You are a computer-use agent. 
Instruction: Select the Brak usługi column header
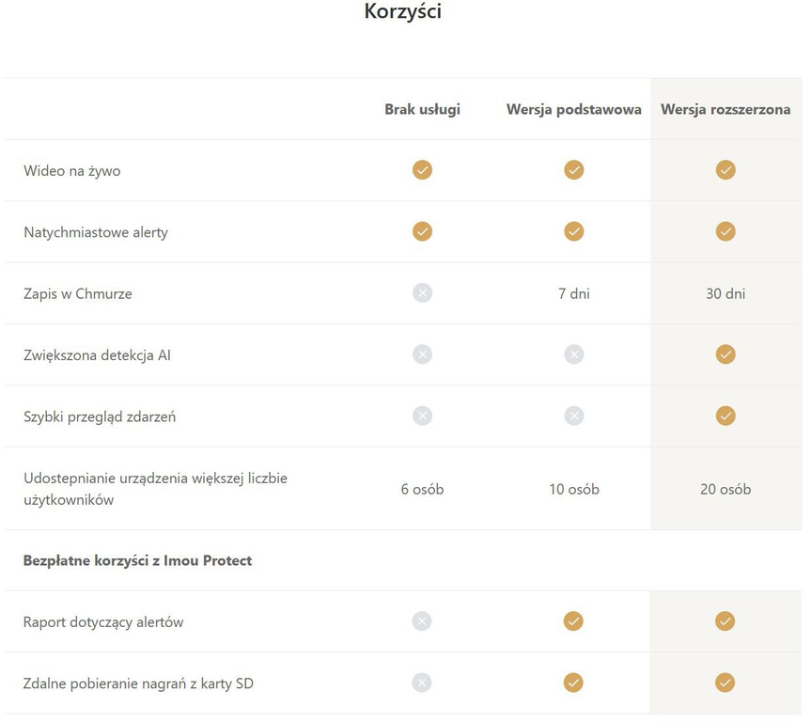click(x=421, y=109)
